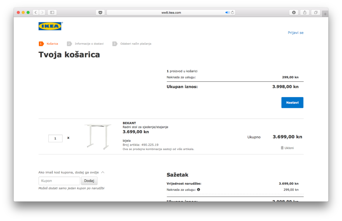Click the Prijavi se link
Image resolution: width=342 pixels, height=221 pixels.
(x=296, y=33)
